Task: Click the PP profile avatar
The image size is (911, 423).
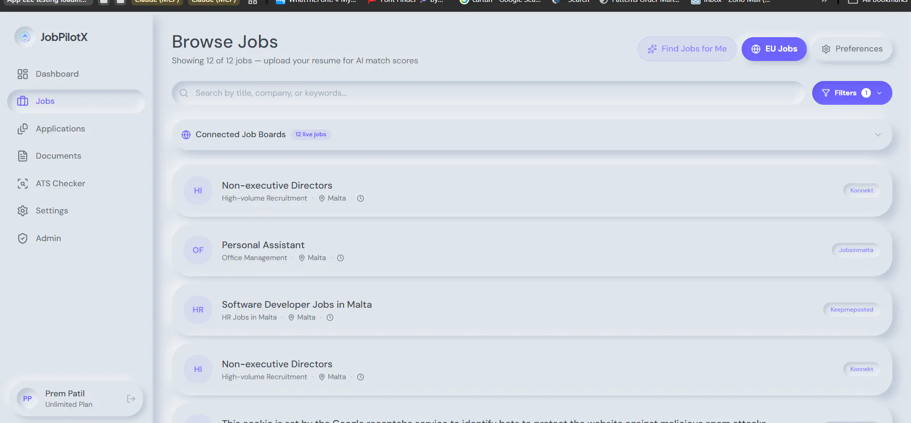Action: click(28, 399)
